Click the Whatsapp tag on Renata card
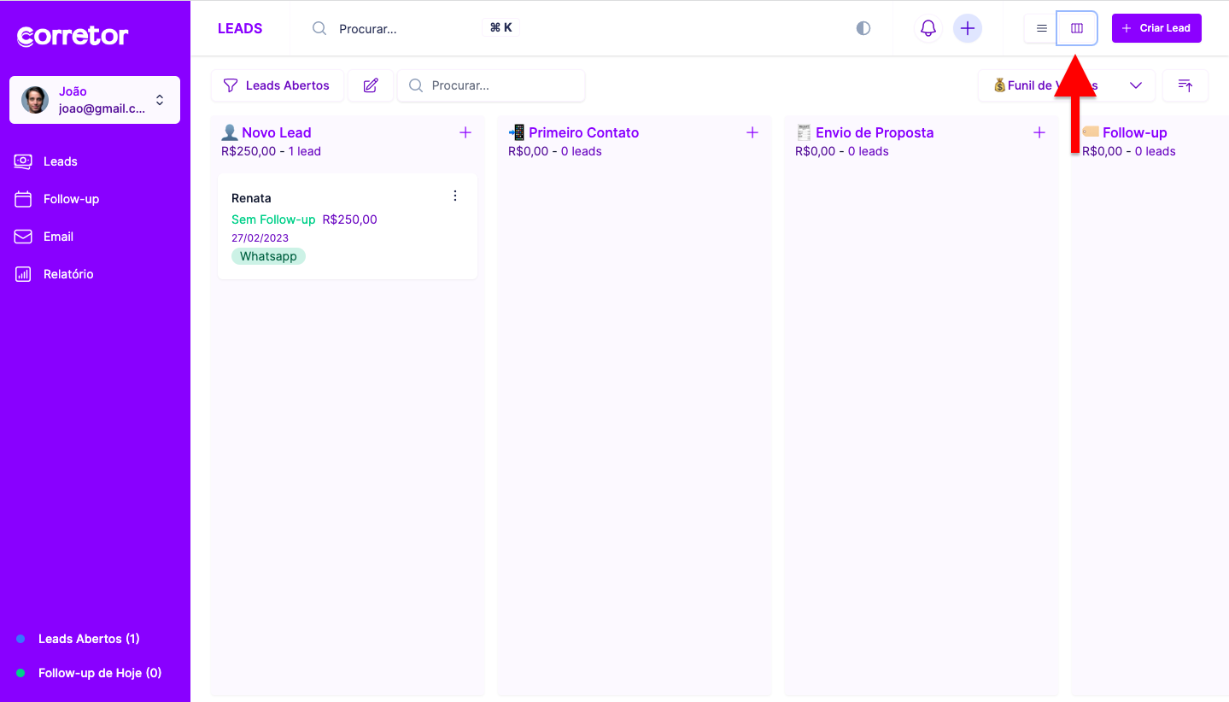1229x702 pixels. [268, 256]
